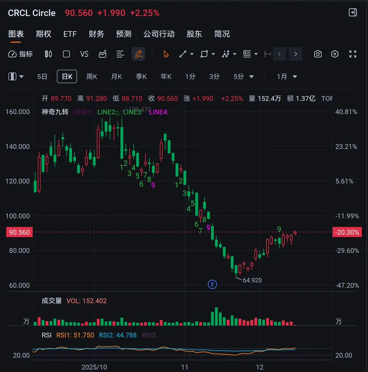Select the rectangle shape tool
The image size is (368, 372).
click(204, 54)
